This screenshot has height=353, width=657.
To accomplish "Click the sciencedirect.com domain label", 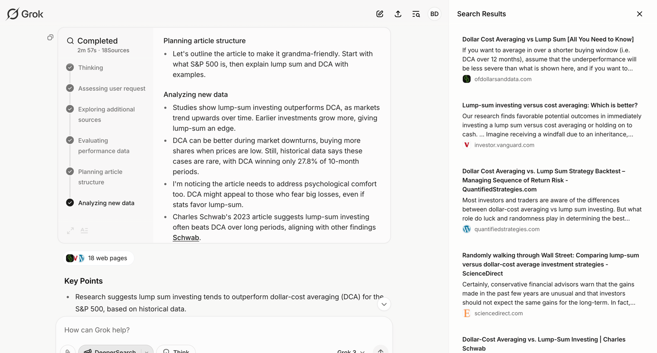I will [x=498, y=313].
